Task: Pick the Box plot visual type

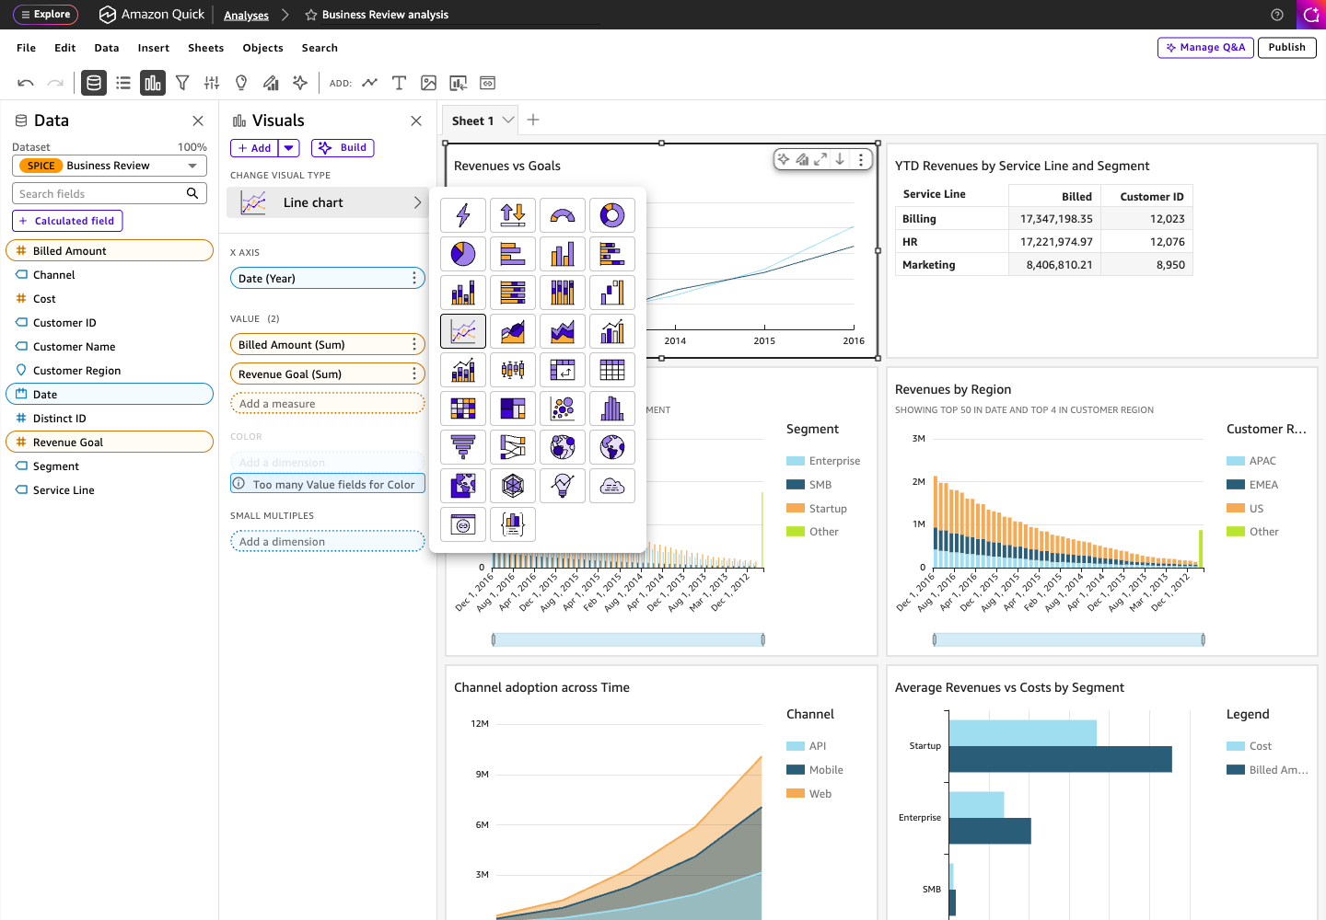Action: (513, 370)
